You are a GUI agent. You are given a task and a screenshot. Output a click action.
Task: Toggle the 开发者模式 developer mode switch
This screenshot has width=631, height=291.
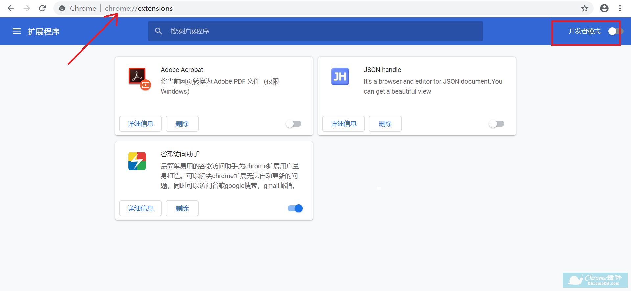click(615, 31)
